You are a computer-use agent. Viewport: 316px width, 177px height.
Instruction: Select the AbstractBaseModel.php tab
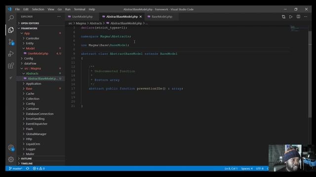[122, 17]
